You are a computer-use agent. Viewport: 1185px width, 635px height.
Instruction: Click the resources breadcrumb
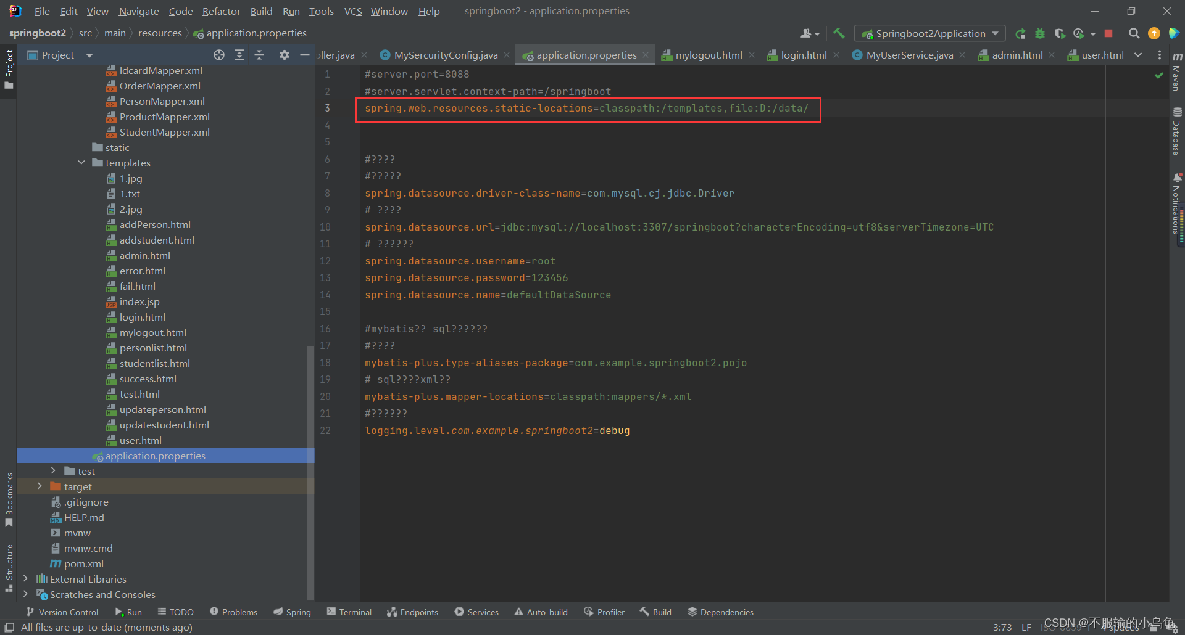click(160, 33)
